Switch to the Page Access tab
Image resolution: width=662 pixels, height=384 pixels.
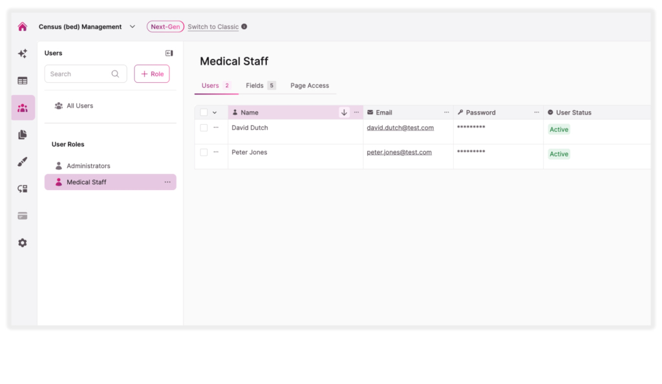[x=309, y=85]
